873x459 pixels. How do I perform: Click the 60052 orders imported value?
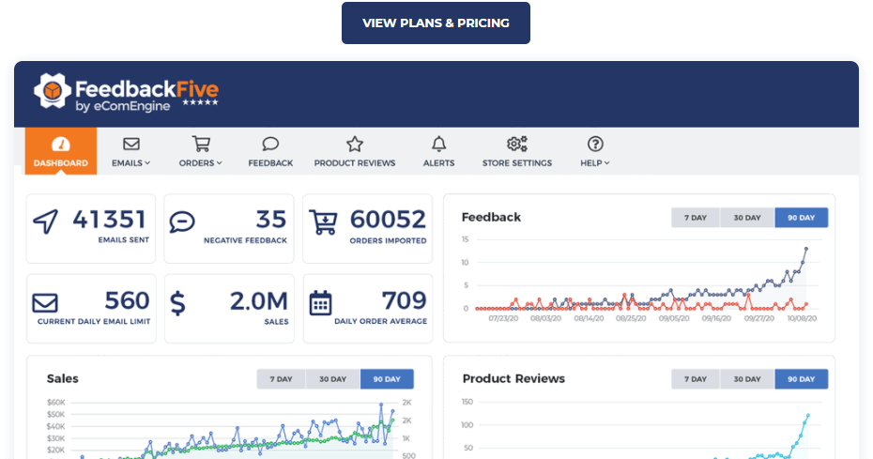coord(388,220)
